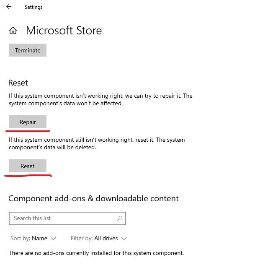273x265 pixels.
Task: Focus the Search this list field
Action: tap(67, 218)
